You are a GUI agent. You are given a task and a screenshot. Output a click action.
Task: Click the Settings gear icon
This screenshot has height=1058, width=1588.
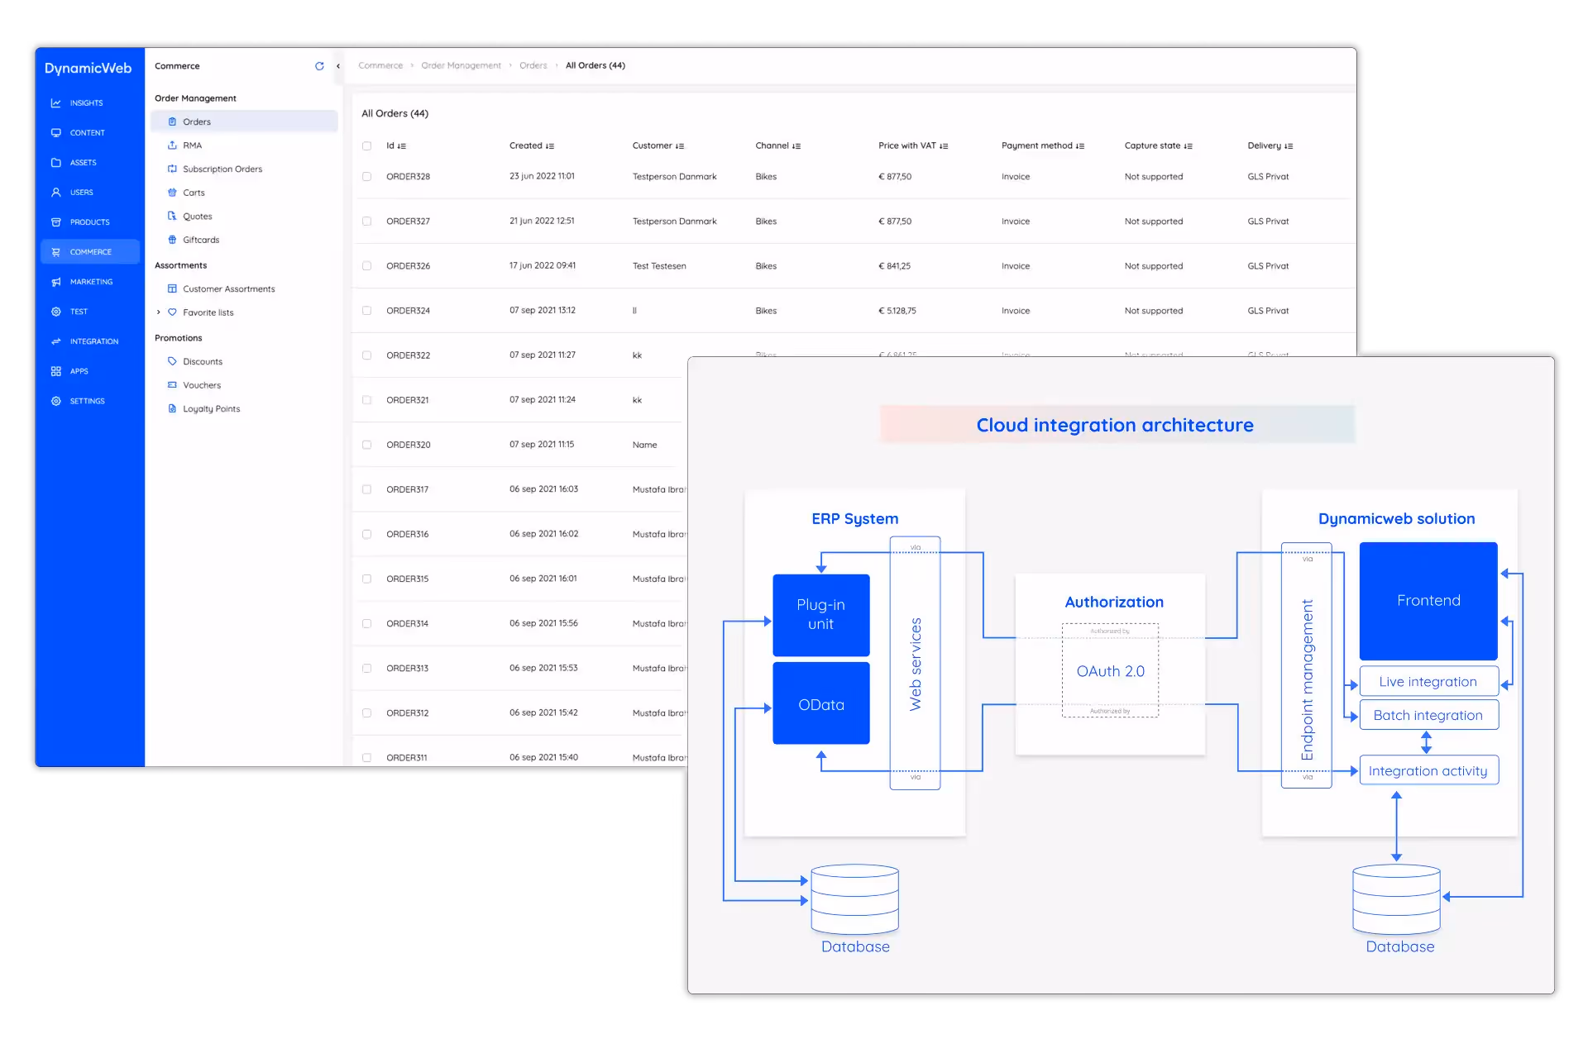[x=56, y=401]
